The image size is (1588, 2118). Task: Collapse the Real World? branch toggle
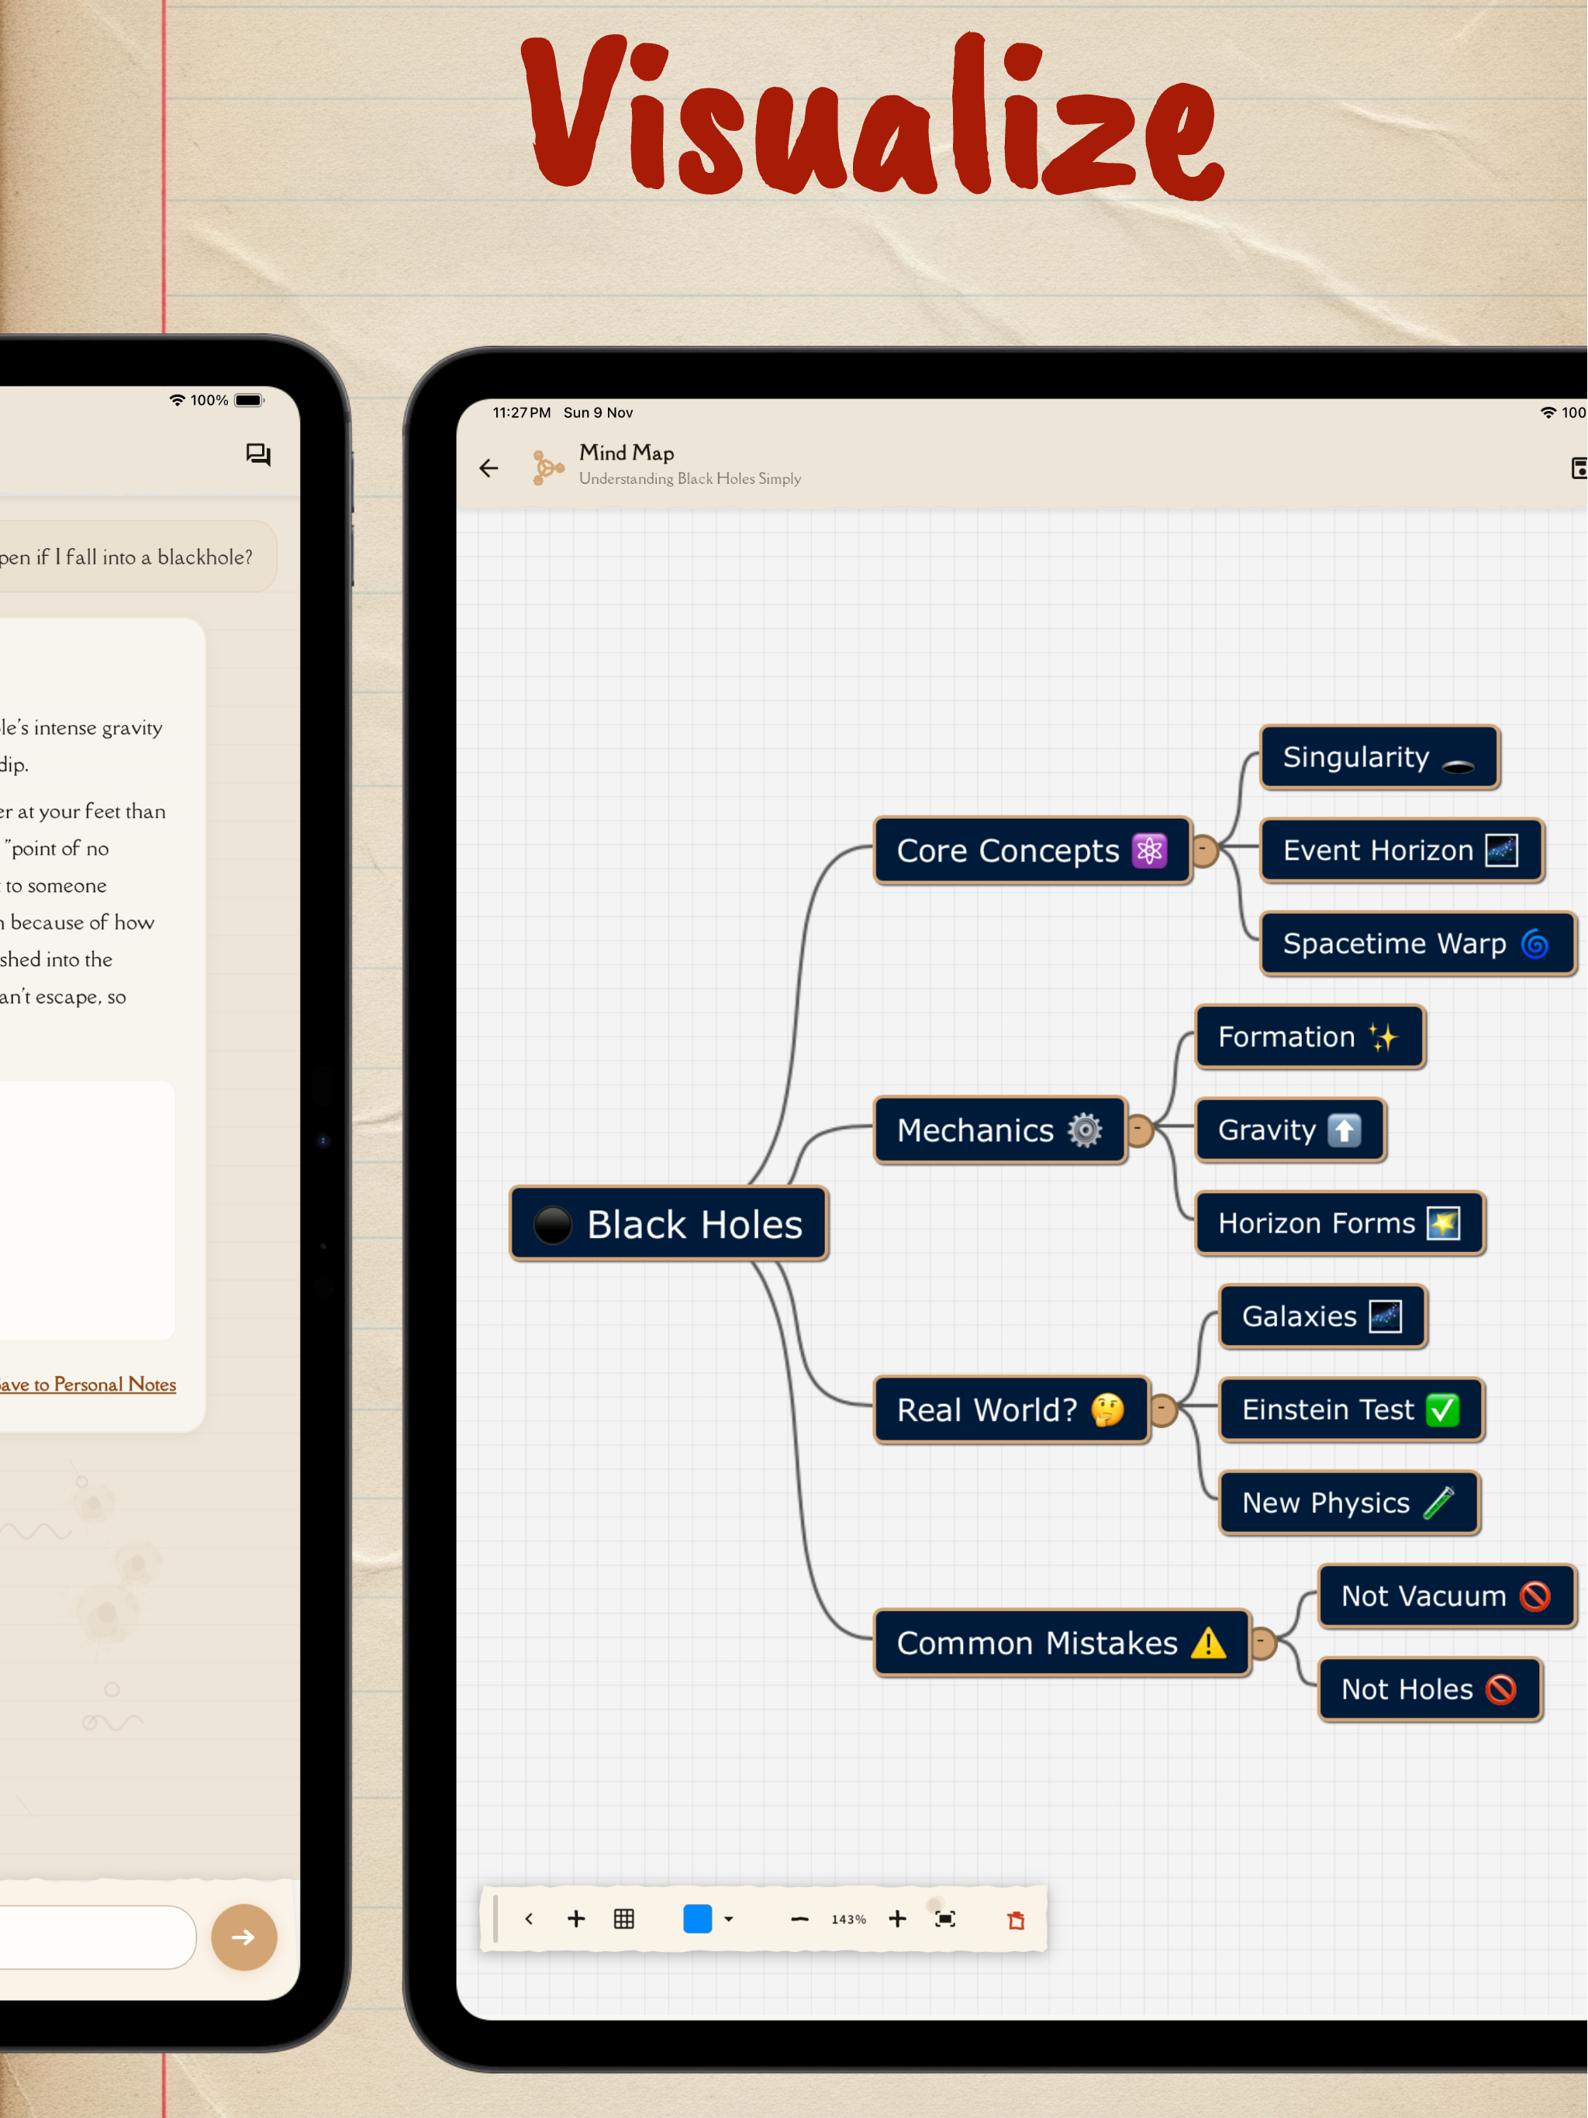tap(1162, 1409)
